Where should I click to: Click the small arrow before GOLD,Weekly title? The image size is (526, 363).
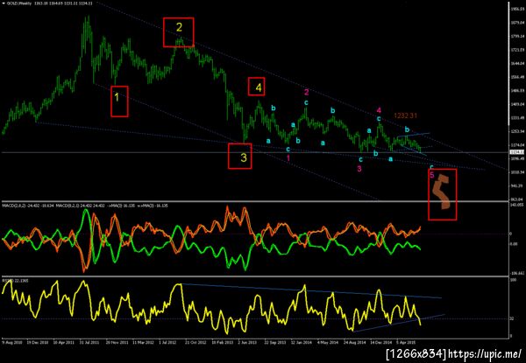tap(3, 3)
